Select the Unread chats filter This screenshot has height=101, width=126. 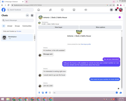pos(10,26)
